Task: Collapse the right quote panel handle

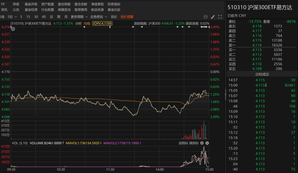Action: pos(225,94)
